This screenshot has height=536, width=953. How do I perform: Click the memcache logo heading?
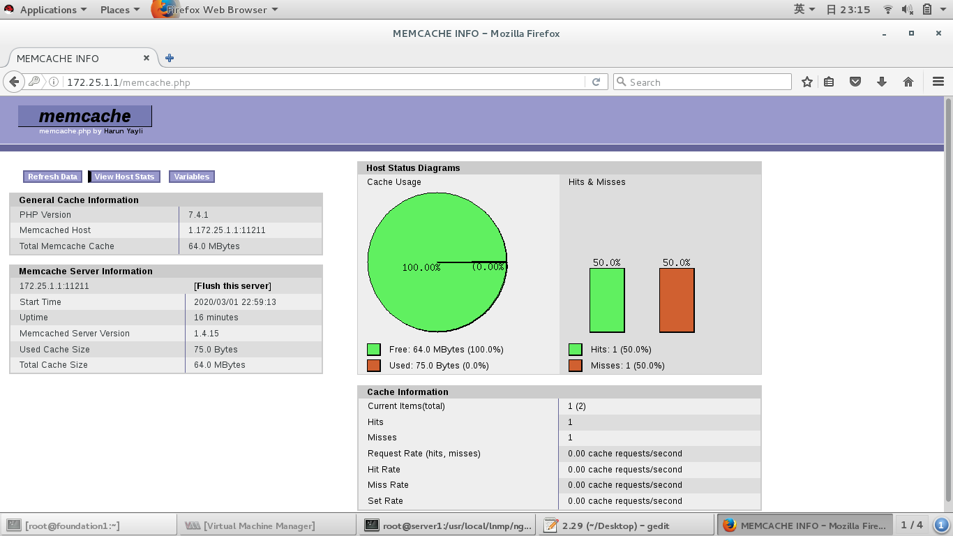[85, 116]
